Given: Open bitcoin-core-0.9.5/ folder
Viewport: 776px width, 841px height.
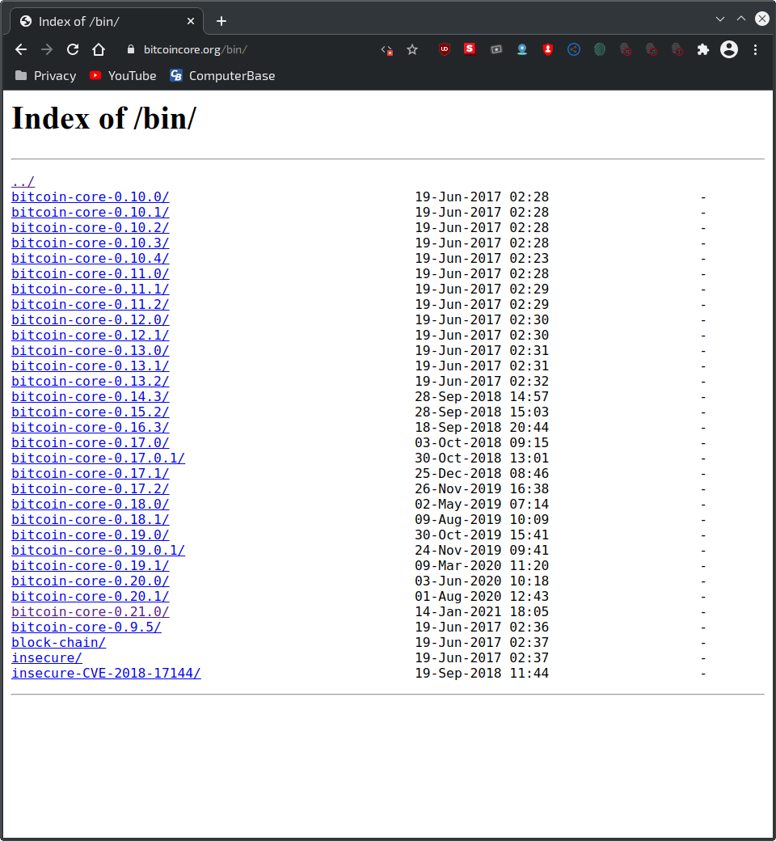Looking at the screenshot, I should [x=86, y=628].
